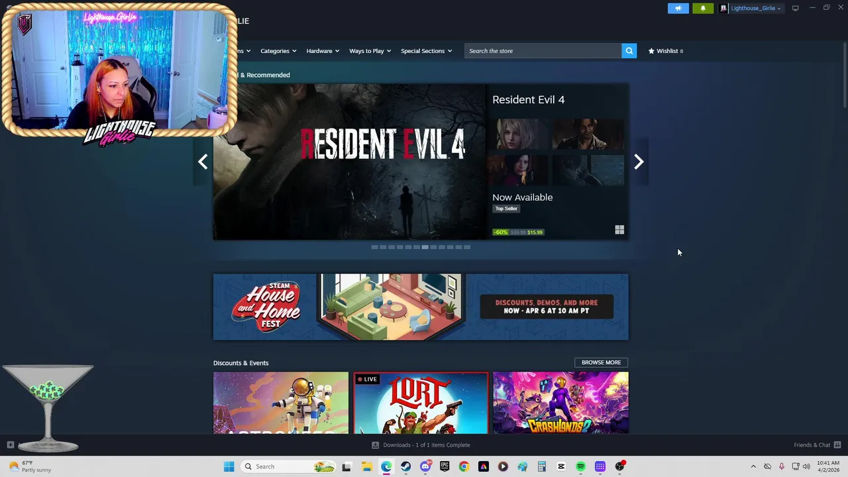Expand the Lighthouse_Girlie account dropdown
848x477 pixels.
click(x=755, y=8)
